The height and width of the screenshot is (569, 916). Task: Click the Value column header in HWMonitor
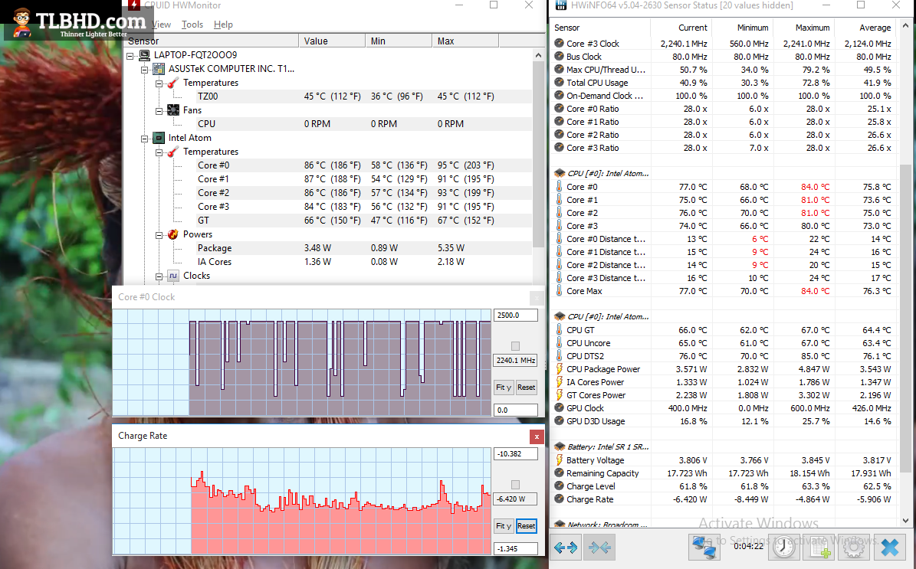[x=332, y=41]
